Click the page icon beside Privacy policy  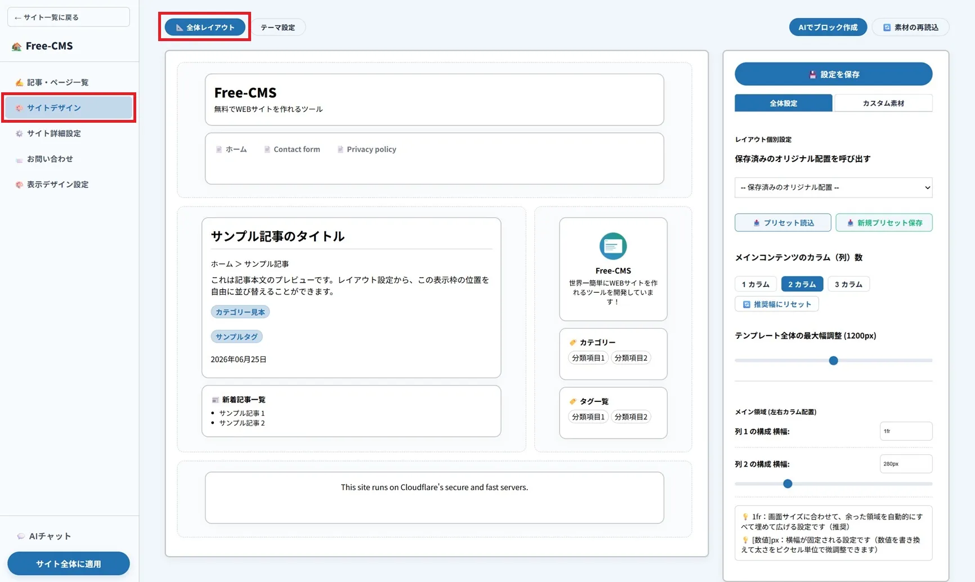pyautogui.click(x=340, y=149)
